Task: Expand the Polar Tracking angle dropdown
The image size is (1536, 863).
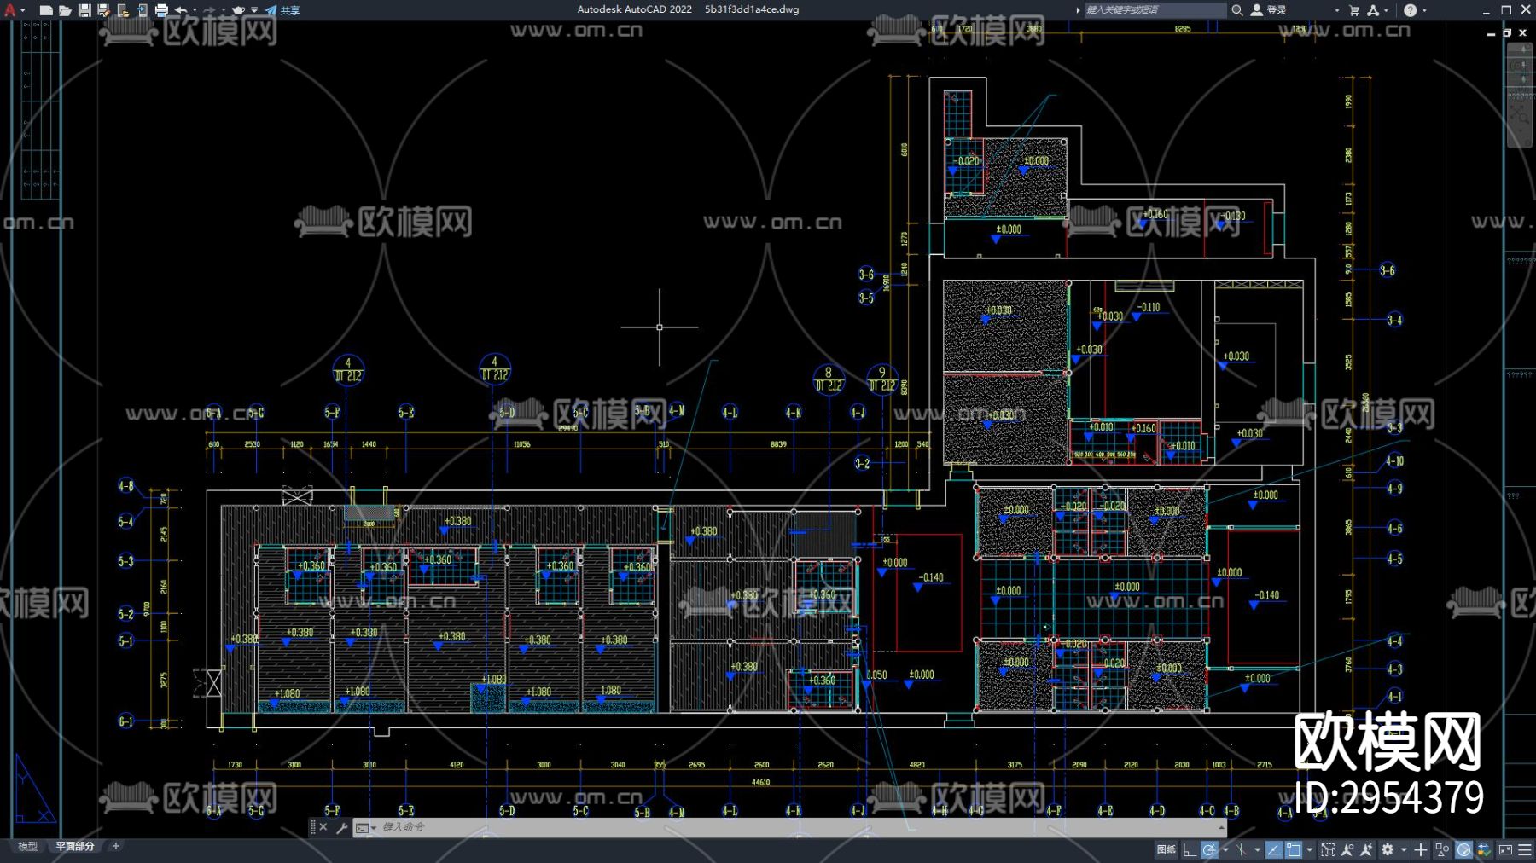Action: (1225, 849)
